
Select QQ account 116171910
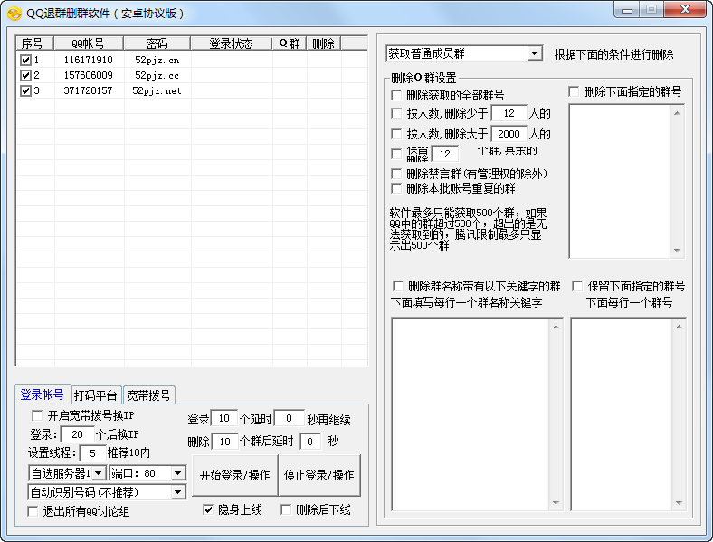[88, 60]
